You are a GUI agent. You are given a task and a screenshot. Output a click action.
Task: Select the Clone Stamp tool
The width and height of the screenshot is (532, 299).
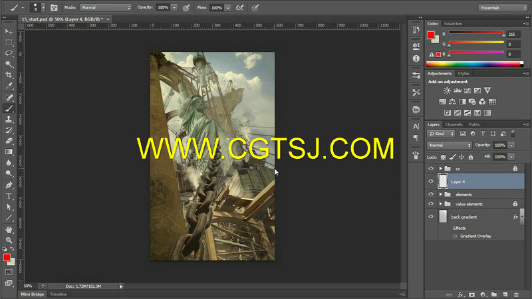9,120
